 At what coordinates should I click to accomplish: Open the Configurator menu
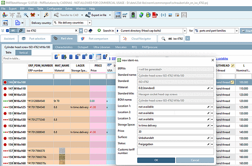(x=54, y=8)
